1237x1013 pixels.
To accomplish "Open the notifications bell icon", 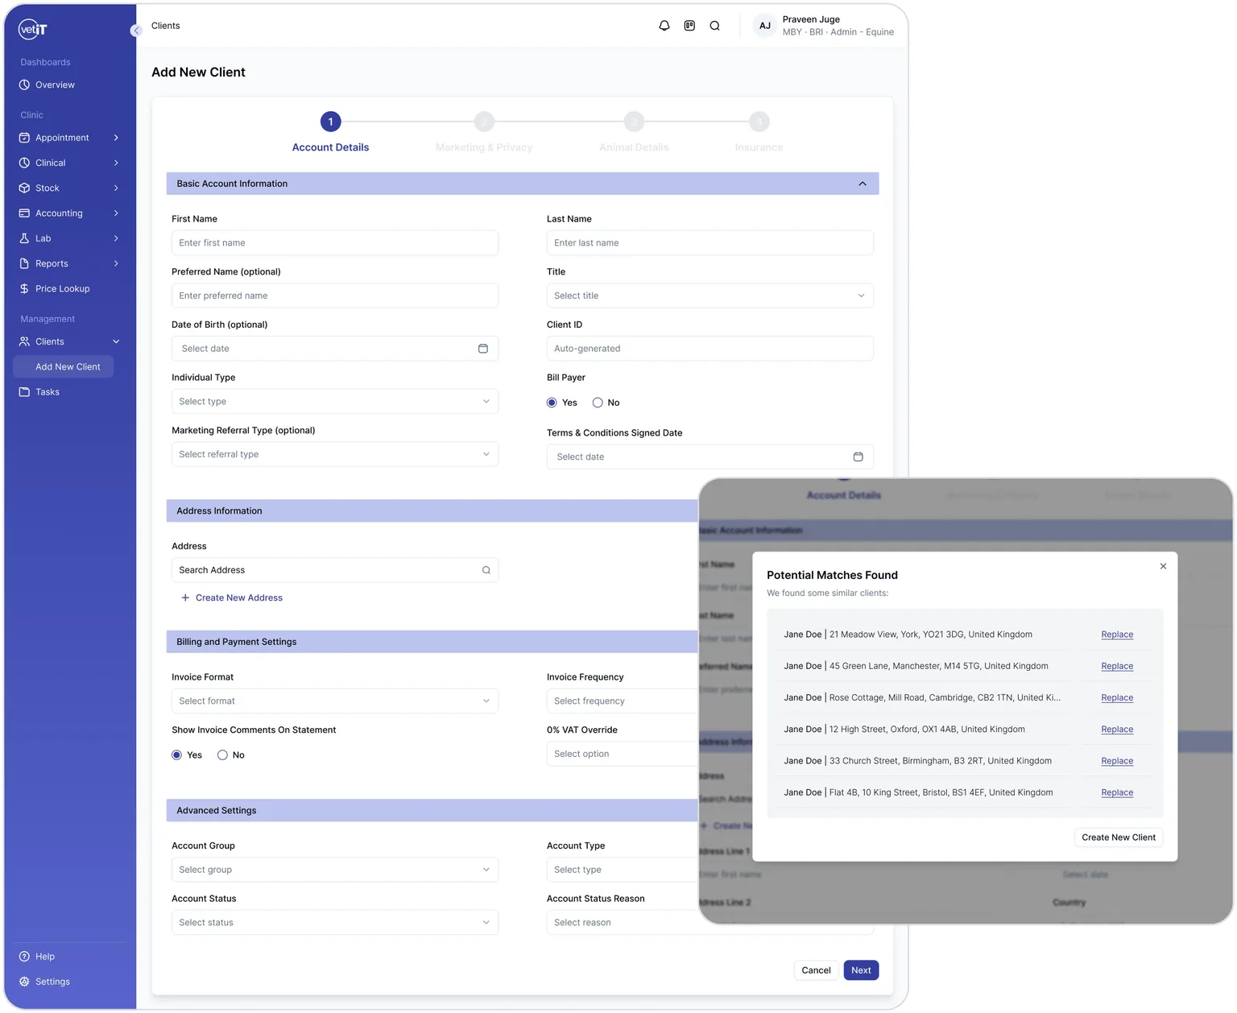I will tap(664, 26).
